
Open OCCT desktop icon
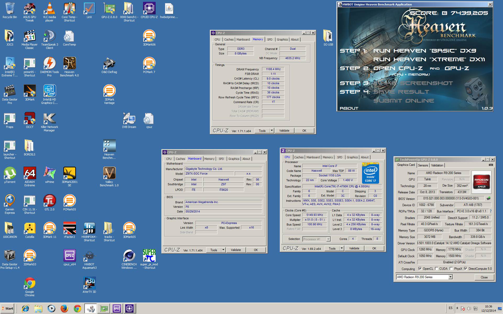coord(30,120)
